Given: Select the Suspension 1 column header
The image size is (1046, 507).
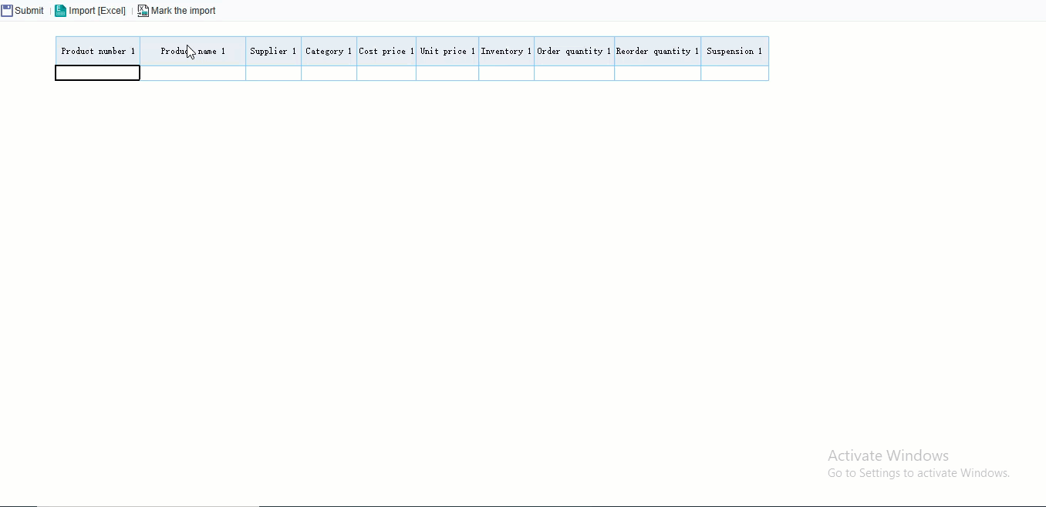Looking at the screenshot, I should point(734,51).
